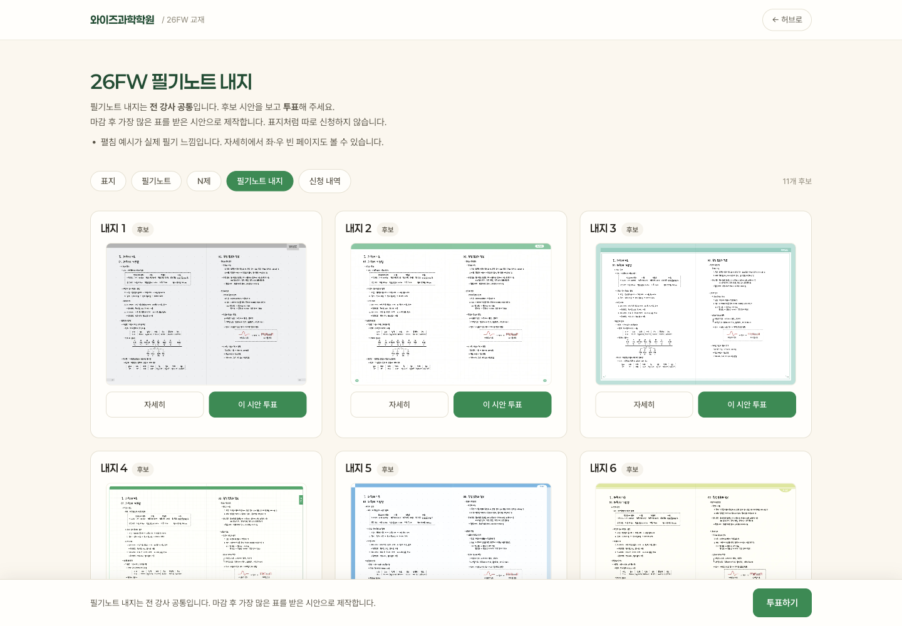Click the 내지 6 card title
This screenshot has height=626, width=902.
603,468
